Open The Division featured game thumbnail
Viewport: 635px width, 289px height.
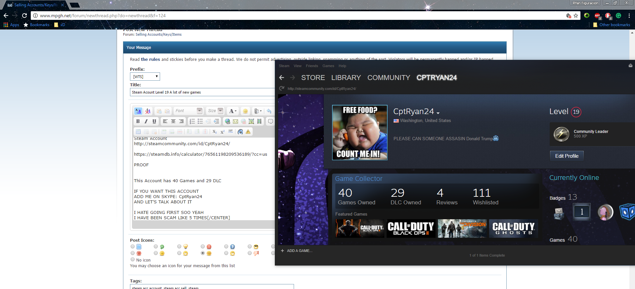coord(462,228)
